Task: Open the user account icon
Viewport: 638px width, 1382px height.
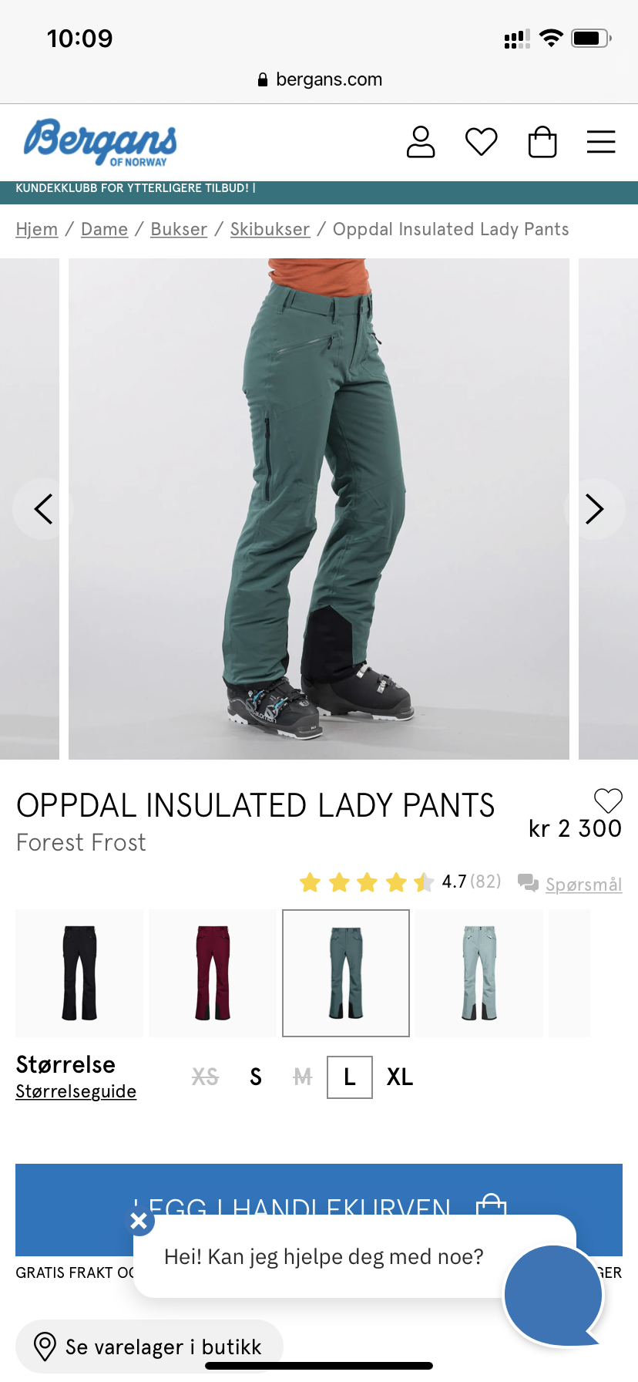Action: coord(421,142)
